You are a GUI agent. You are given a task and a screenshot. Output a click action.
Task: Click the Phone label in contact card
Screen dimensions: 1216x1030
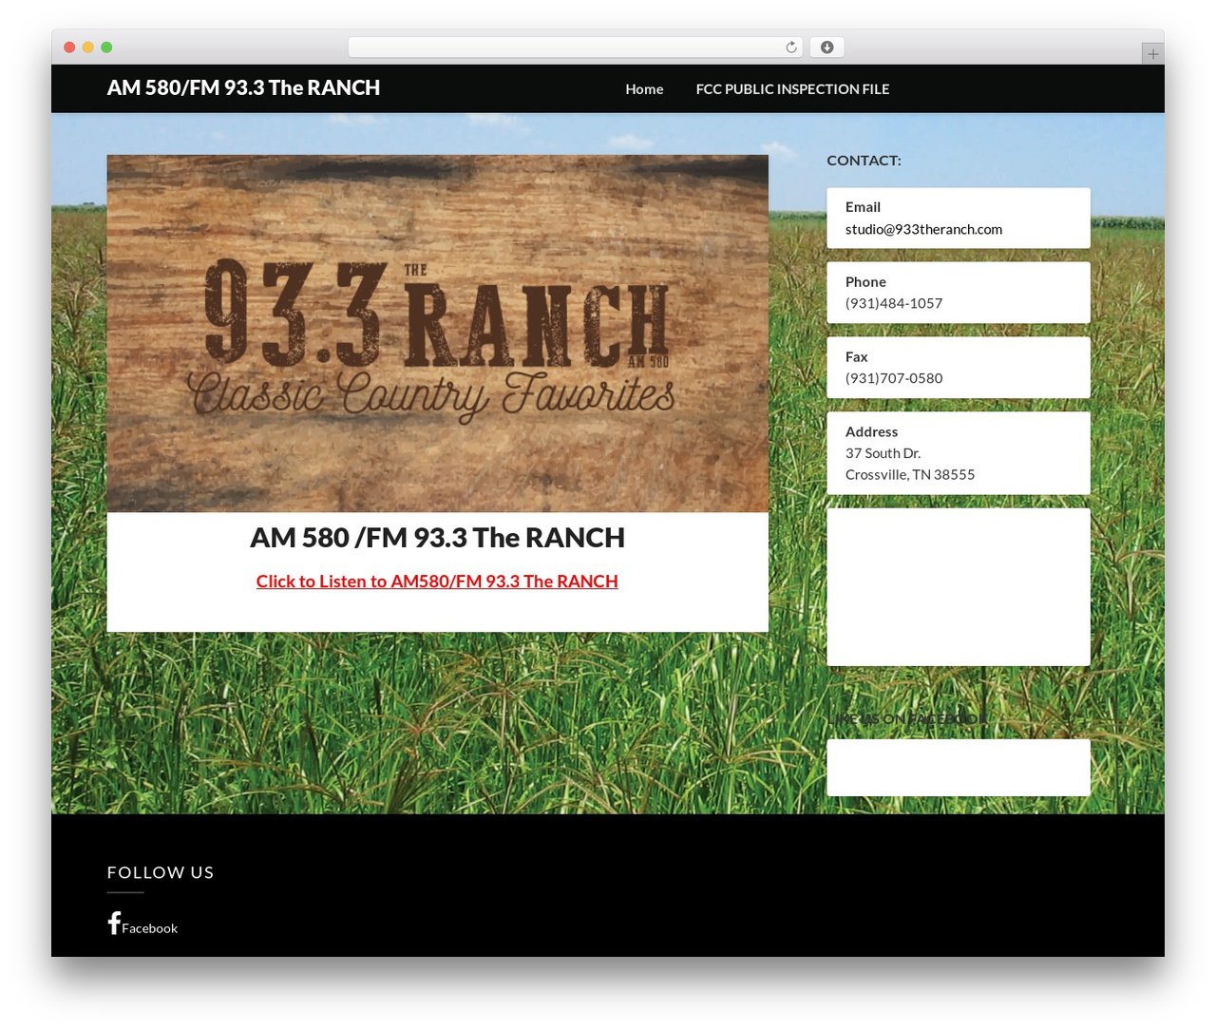tap(865, 282)
